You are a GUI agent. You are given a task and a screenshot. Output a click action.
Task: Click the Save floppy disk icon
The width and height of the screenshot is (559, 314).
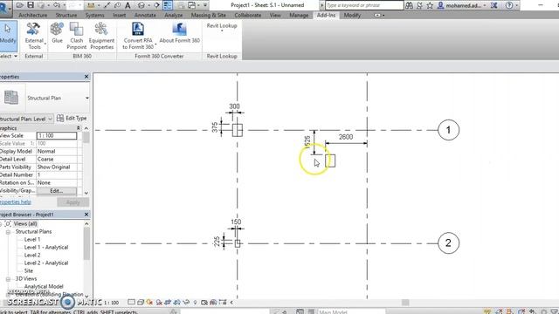(31, 5)
